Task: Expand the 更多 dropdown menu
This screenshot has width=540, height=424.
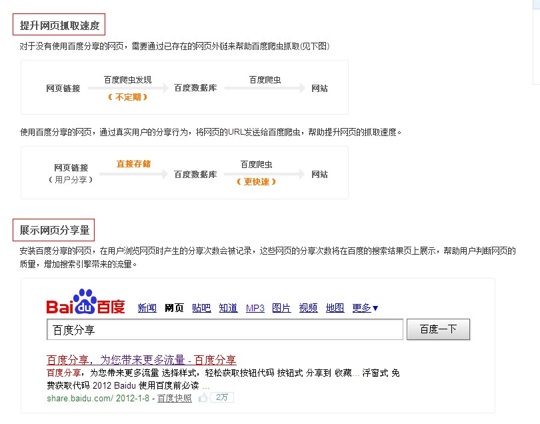Action: pyautogui.click(x=365, y=308)
